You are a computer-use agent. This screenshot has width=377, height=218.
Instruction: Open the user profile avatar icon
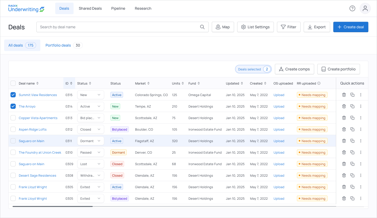pyautogui.click(x=365, y=8)
